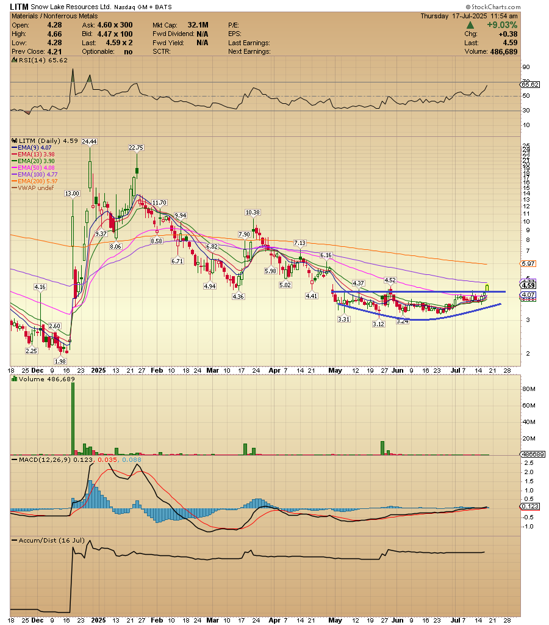Click the EMA(13) 3.98 legend entry
549x625 pixels.
click(x=33, y=154)
